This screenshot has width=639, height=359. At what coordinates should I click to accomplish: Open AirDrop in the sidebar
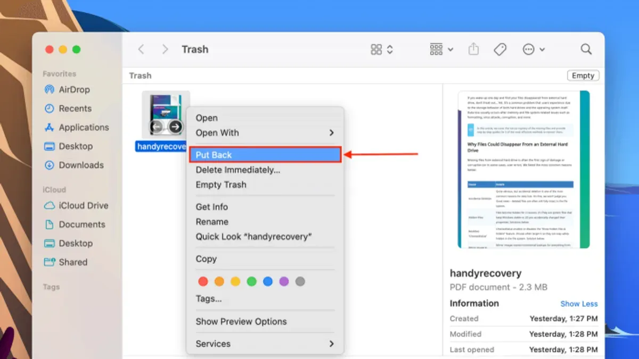[67, 90]
